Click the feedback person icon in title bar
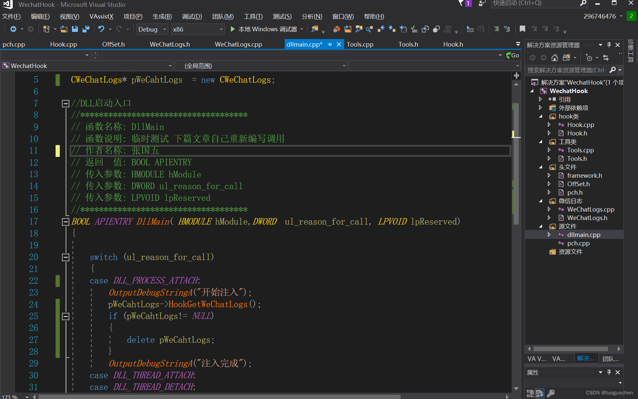The image size is (638, 399). (x=482, y=3)
